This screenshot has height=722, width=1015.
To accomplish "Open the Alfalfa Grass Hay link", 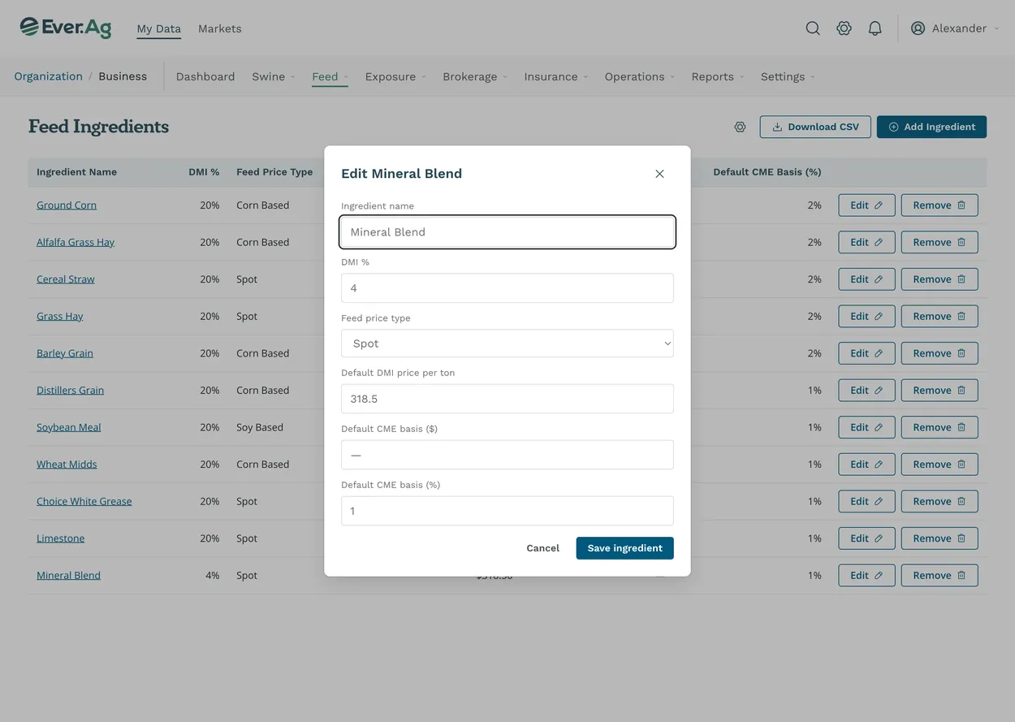I will point(76,242).
